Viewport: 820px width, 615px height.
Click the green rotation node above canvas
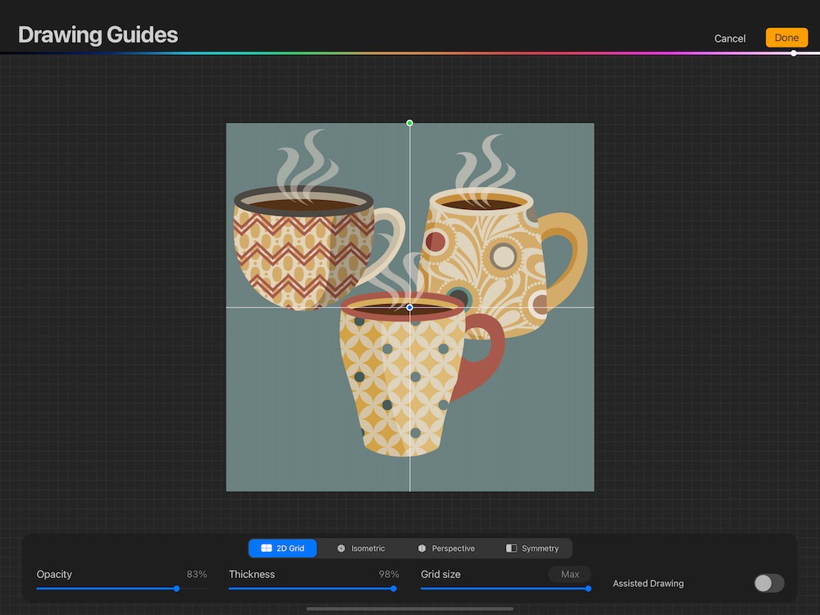pos(410,123)
